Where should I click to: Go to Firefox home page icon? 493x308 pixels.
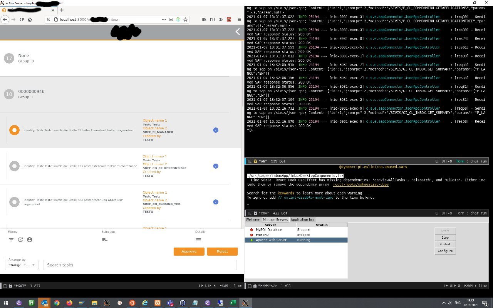[30, 19]
